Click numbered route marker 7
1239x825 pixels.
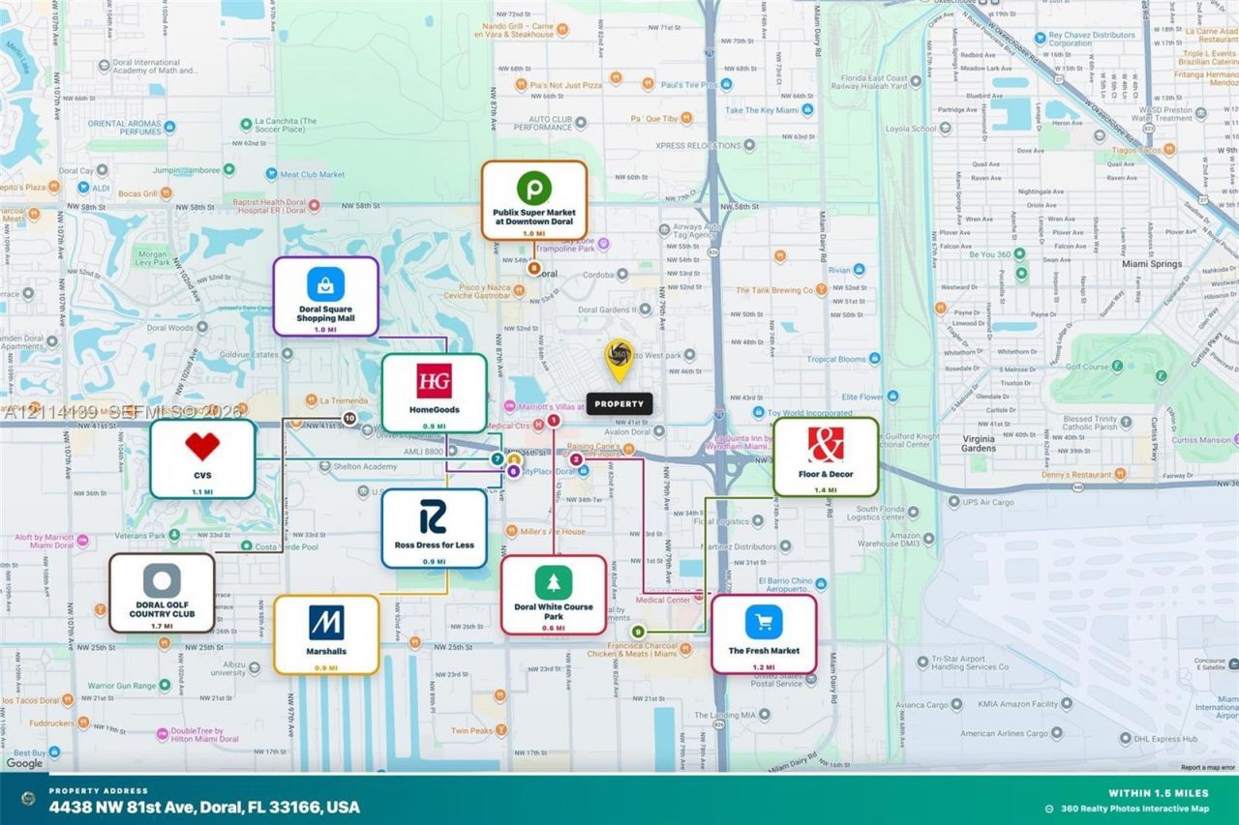coord(497,458)
